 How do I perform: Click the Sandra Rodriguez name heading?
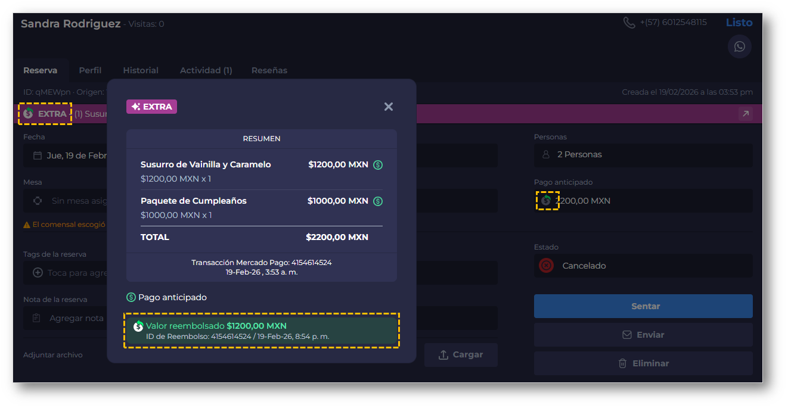coord(71,24)
